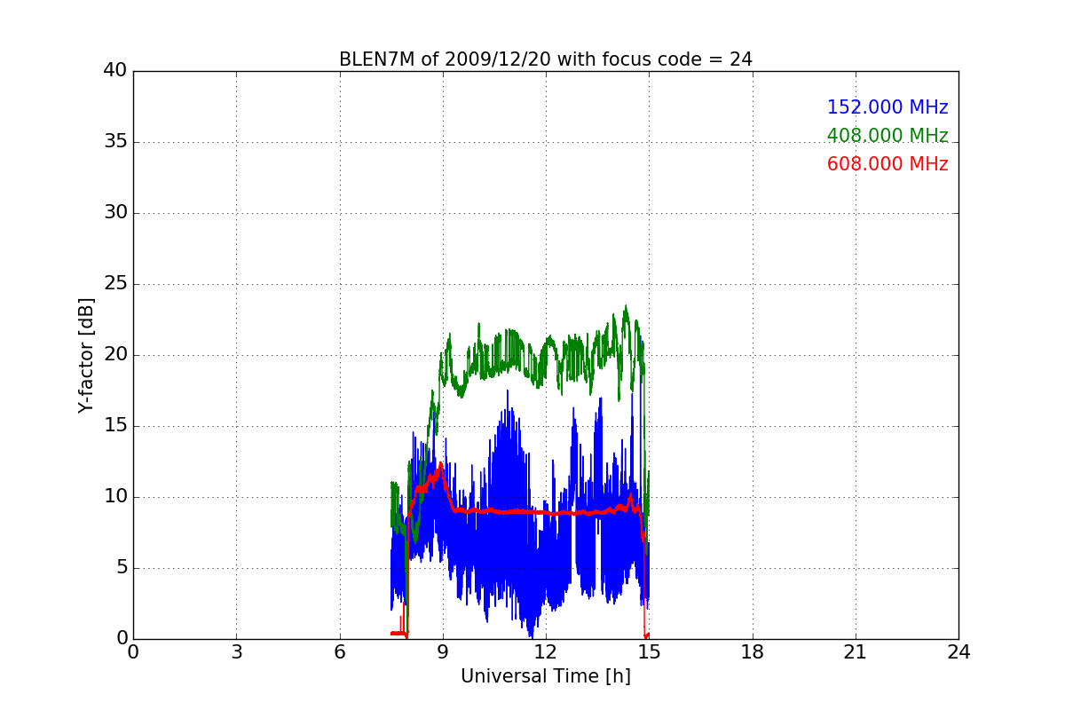This screenshot has width=1065, height=710.
Task: Select the blue 152.000 MHz legend entry
Action: 887,107
